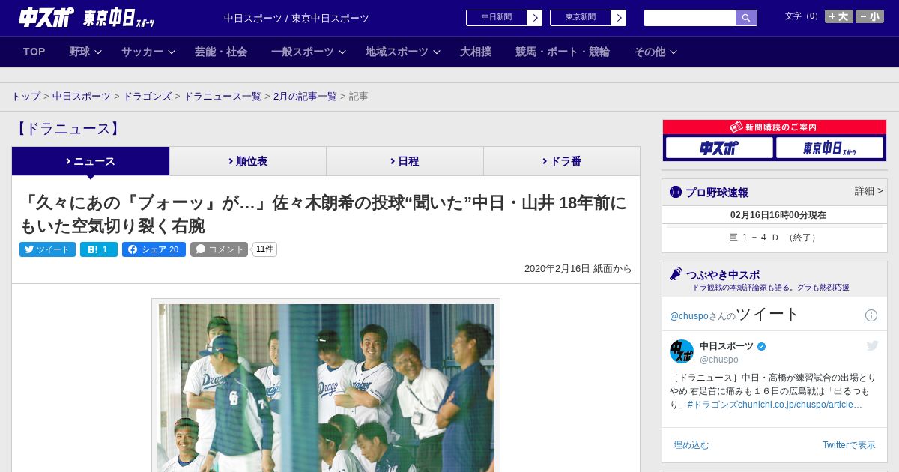Click the 東京中日スポーツ logo in header
The height and width of the screenshot is (472, 899).
click(x=119, y=18)
